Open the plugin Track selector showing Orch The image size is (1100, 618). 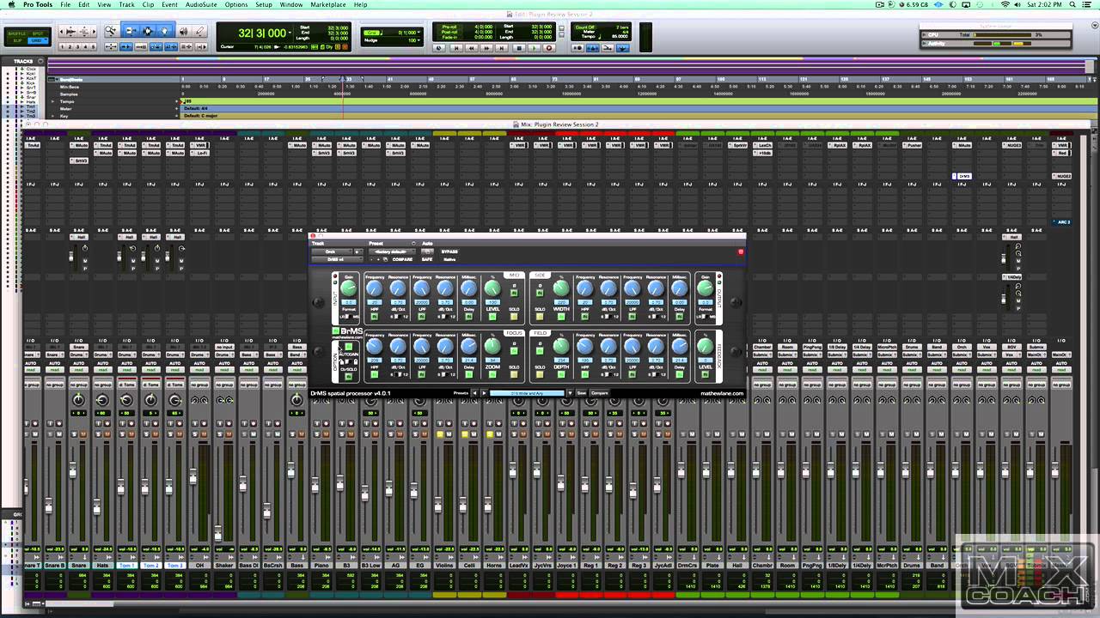(x=332, y=251)
